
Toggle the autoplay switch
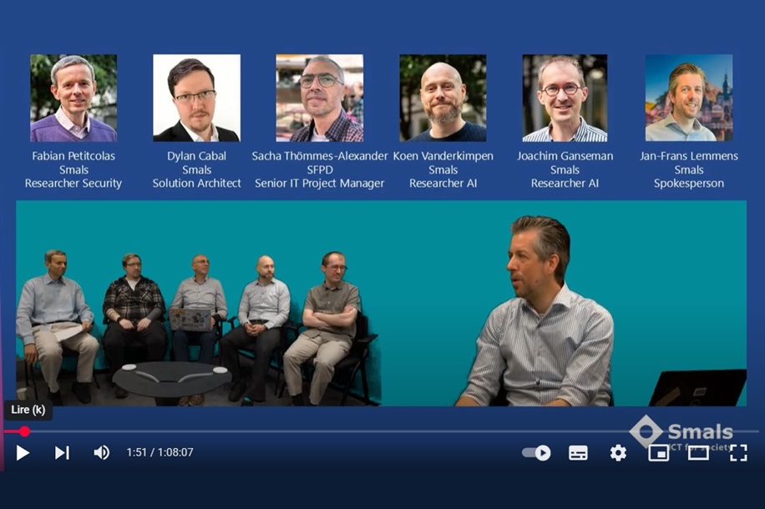(536, 453)
